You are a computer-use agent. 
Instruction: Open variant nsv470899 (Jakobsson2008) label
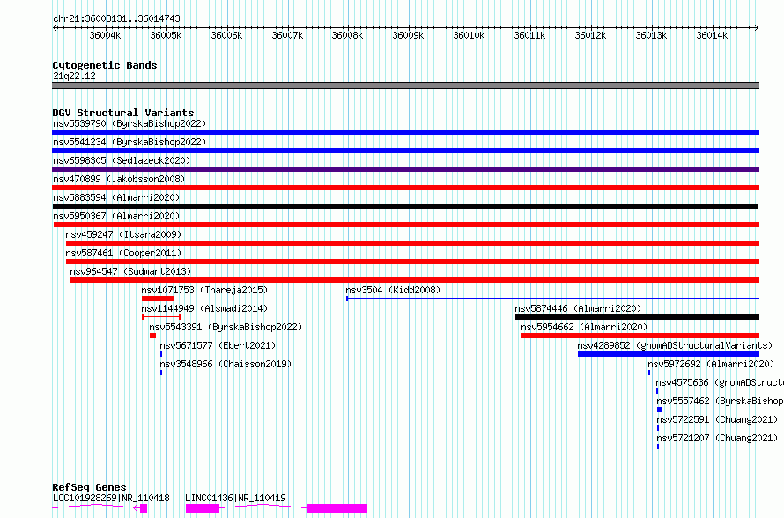(x=119, y=179)
